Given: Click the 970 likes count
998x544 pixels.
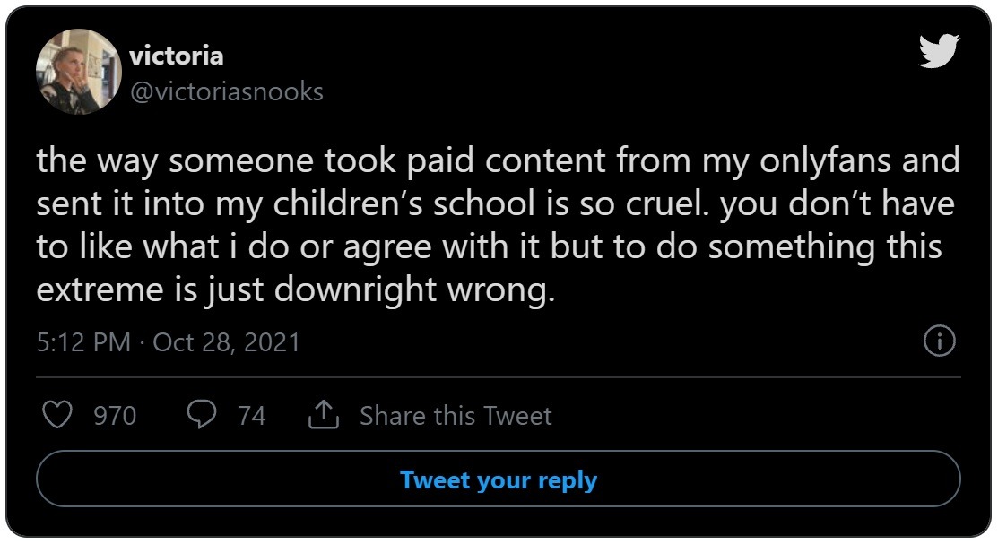Looking at the screenshot, I should point(116,416).
